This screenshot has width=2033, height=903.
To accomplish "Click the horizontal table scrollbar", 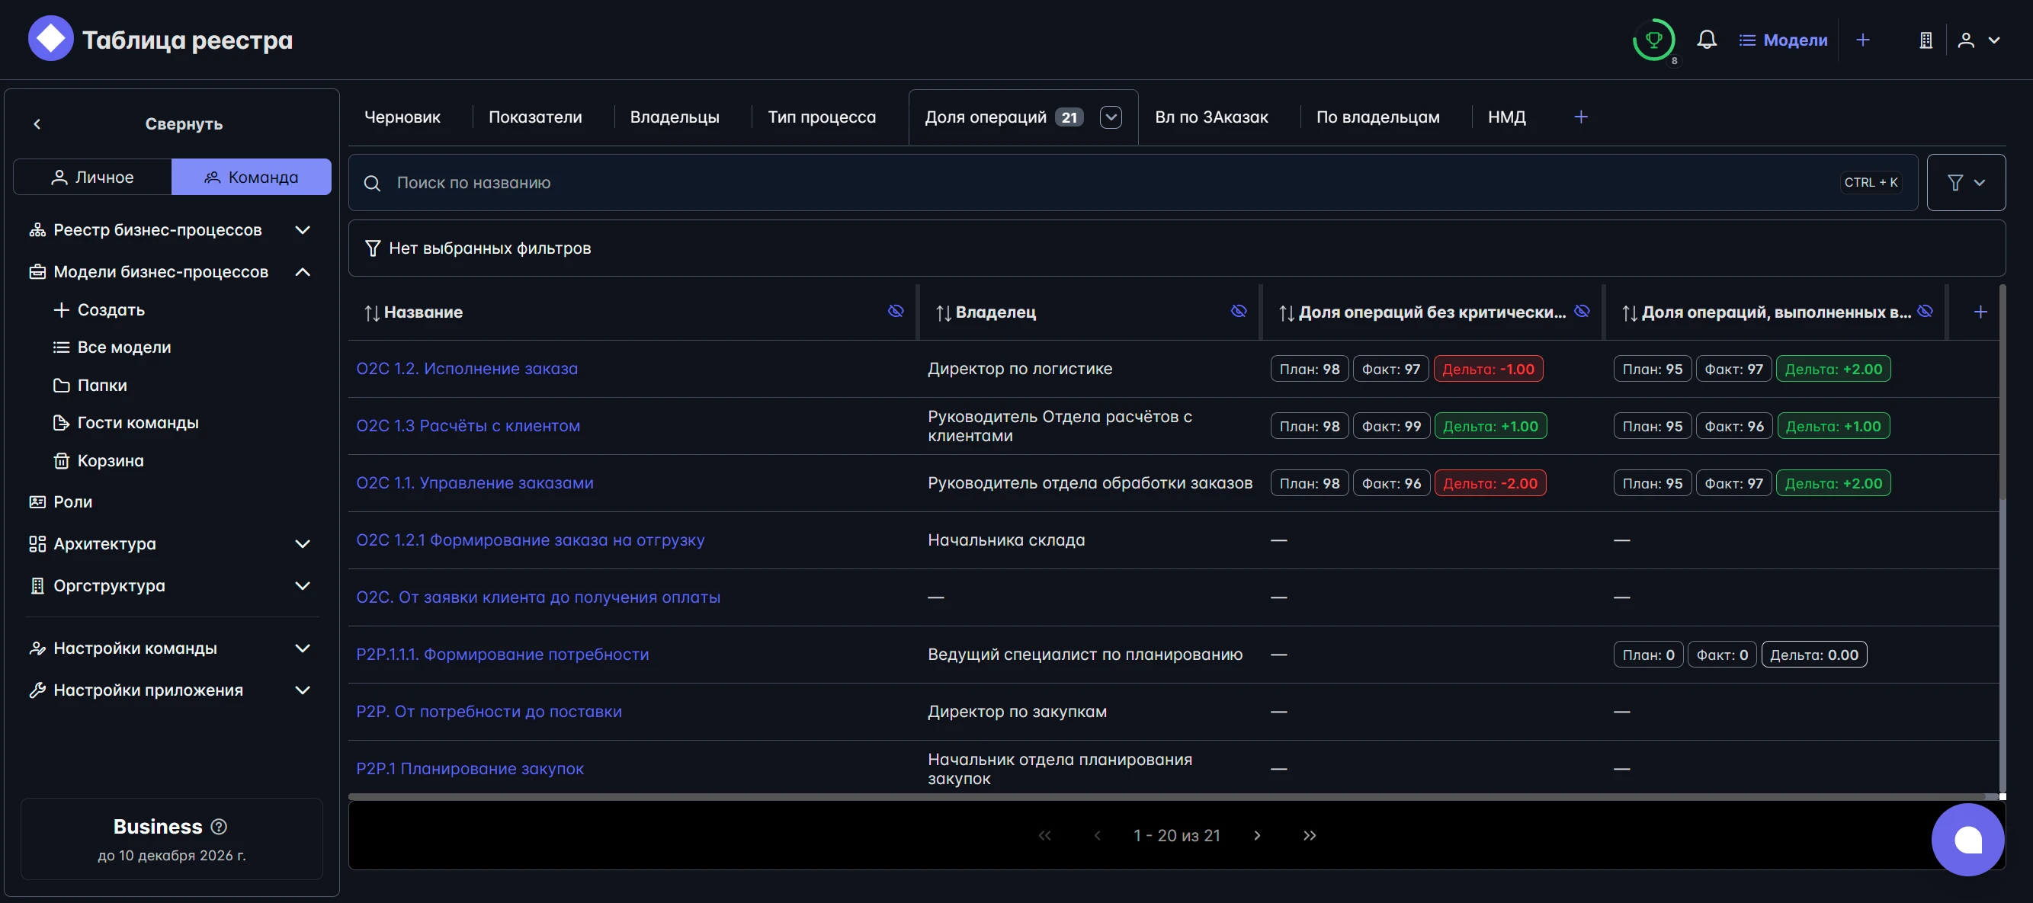I will coord(1105,796).
